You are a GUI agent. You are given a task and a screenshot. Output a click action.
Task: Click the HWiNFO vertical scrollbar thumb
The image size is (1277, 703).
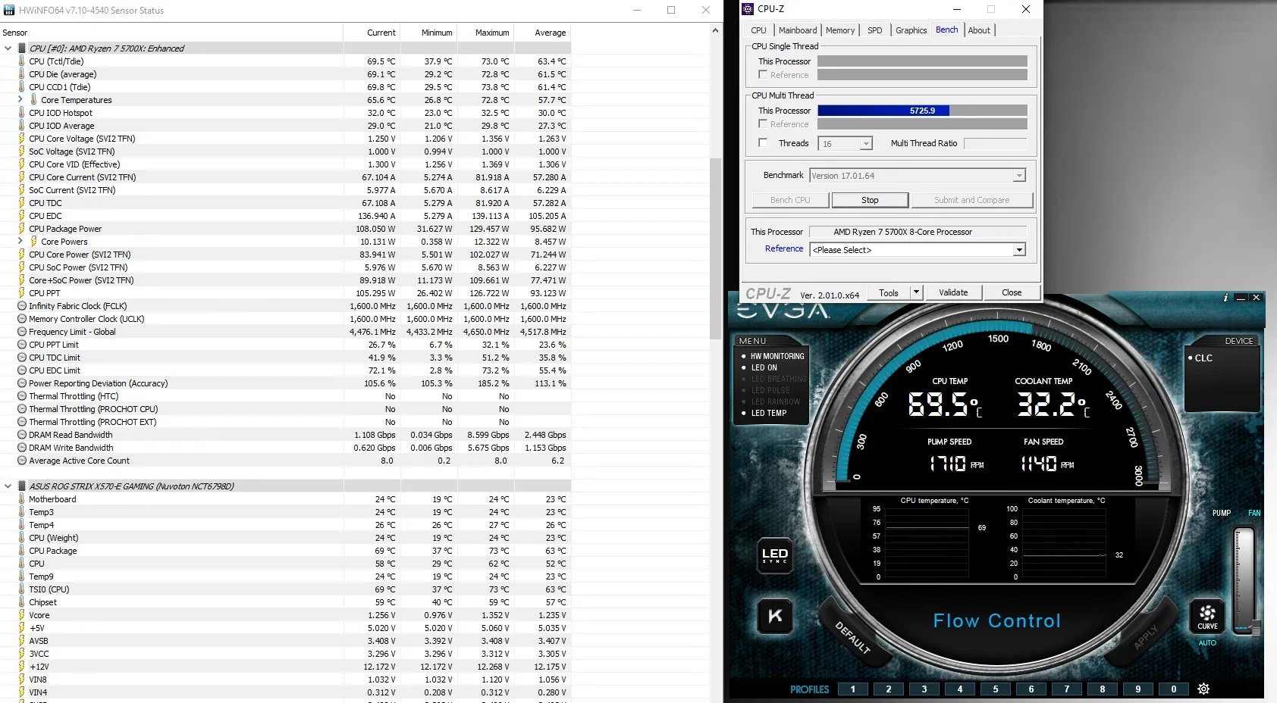pyautogui.click(x=715, y=248)
